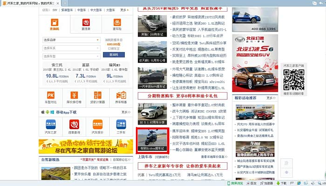Download the 汽车之家 mobile app icon
The height and width of the screenshot is (186, 326).
51,124
